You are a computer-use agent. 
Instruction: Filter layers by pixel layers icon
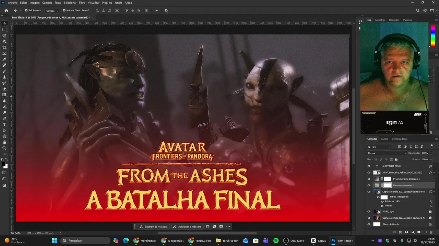coord(400,147)
